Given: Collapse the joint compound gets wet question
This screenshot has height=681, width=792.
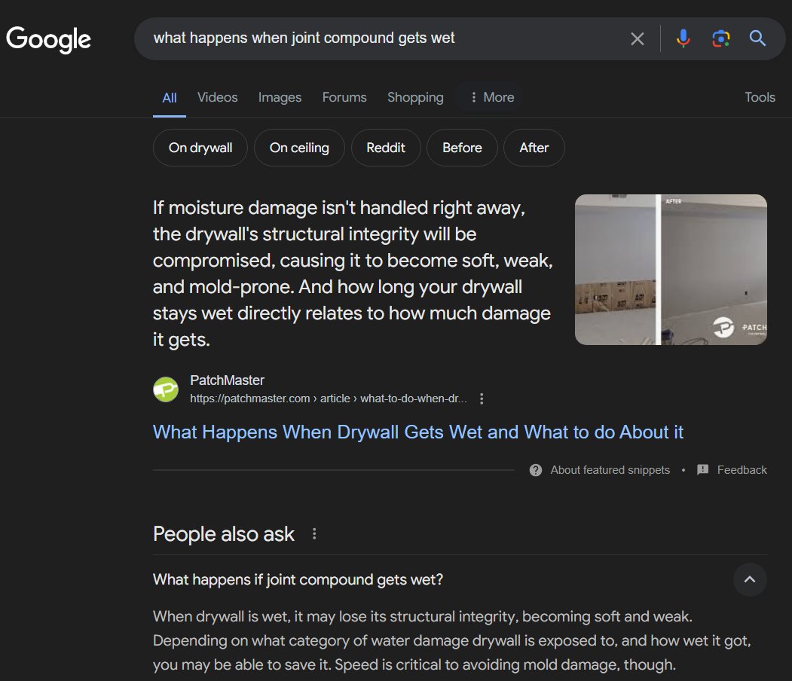Looking at the screenshot, I should point(750,579).
